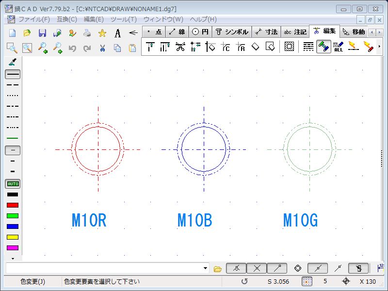Toggle the endpoint snap button
Viewport: 388px width, 291px height.
click(x=277, y=268)
